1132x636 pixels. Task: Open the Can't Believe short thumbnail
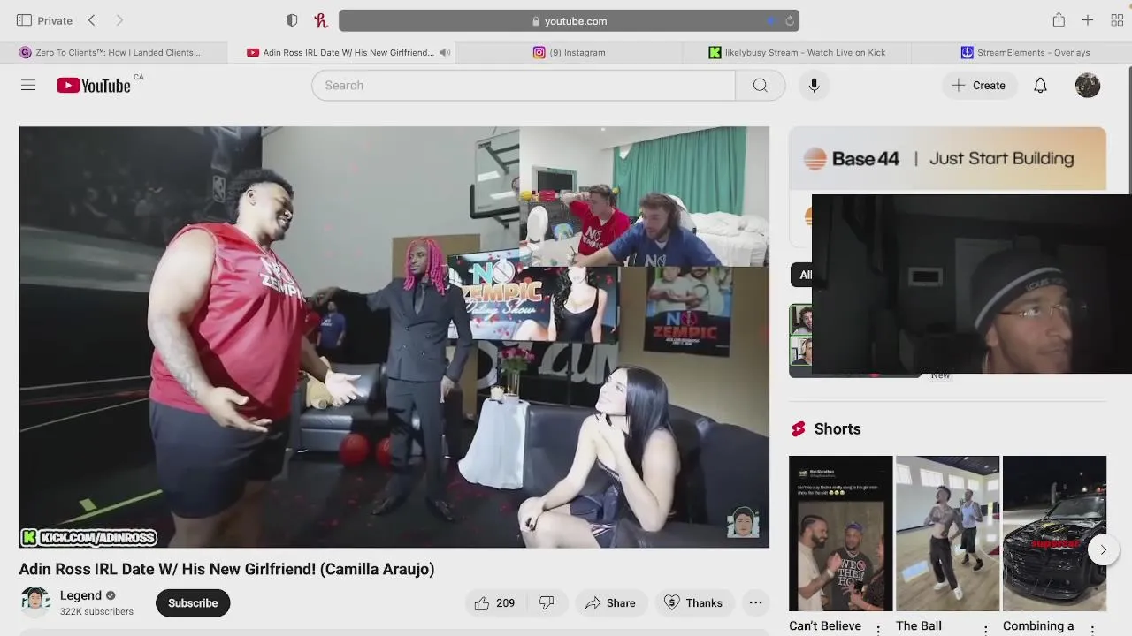(841, 533)
